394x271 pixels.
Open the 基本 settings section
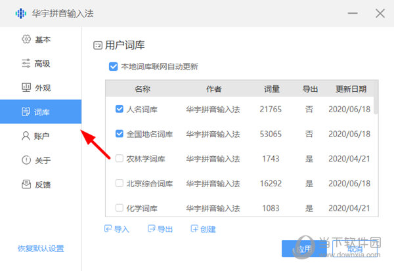[x=41, y=39]
